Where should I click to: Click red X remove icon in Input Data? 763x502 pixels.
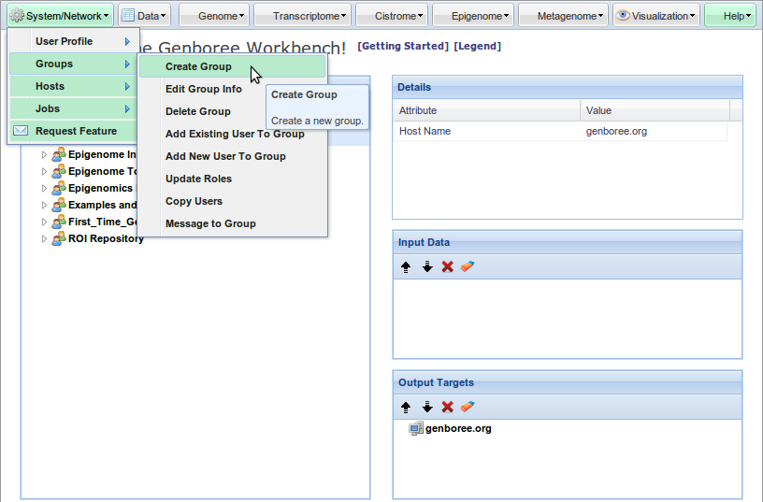pyautogui.click(x=448, y=266)
